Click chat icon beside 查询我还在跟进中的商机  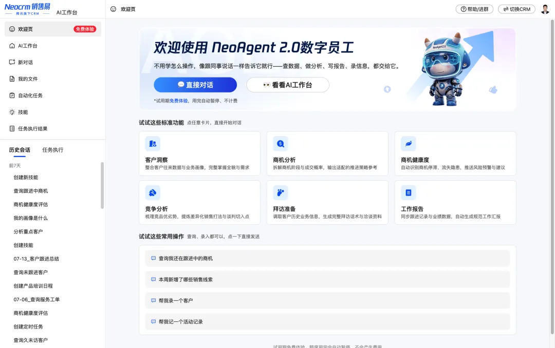click(153, 258)
